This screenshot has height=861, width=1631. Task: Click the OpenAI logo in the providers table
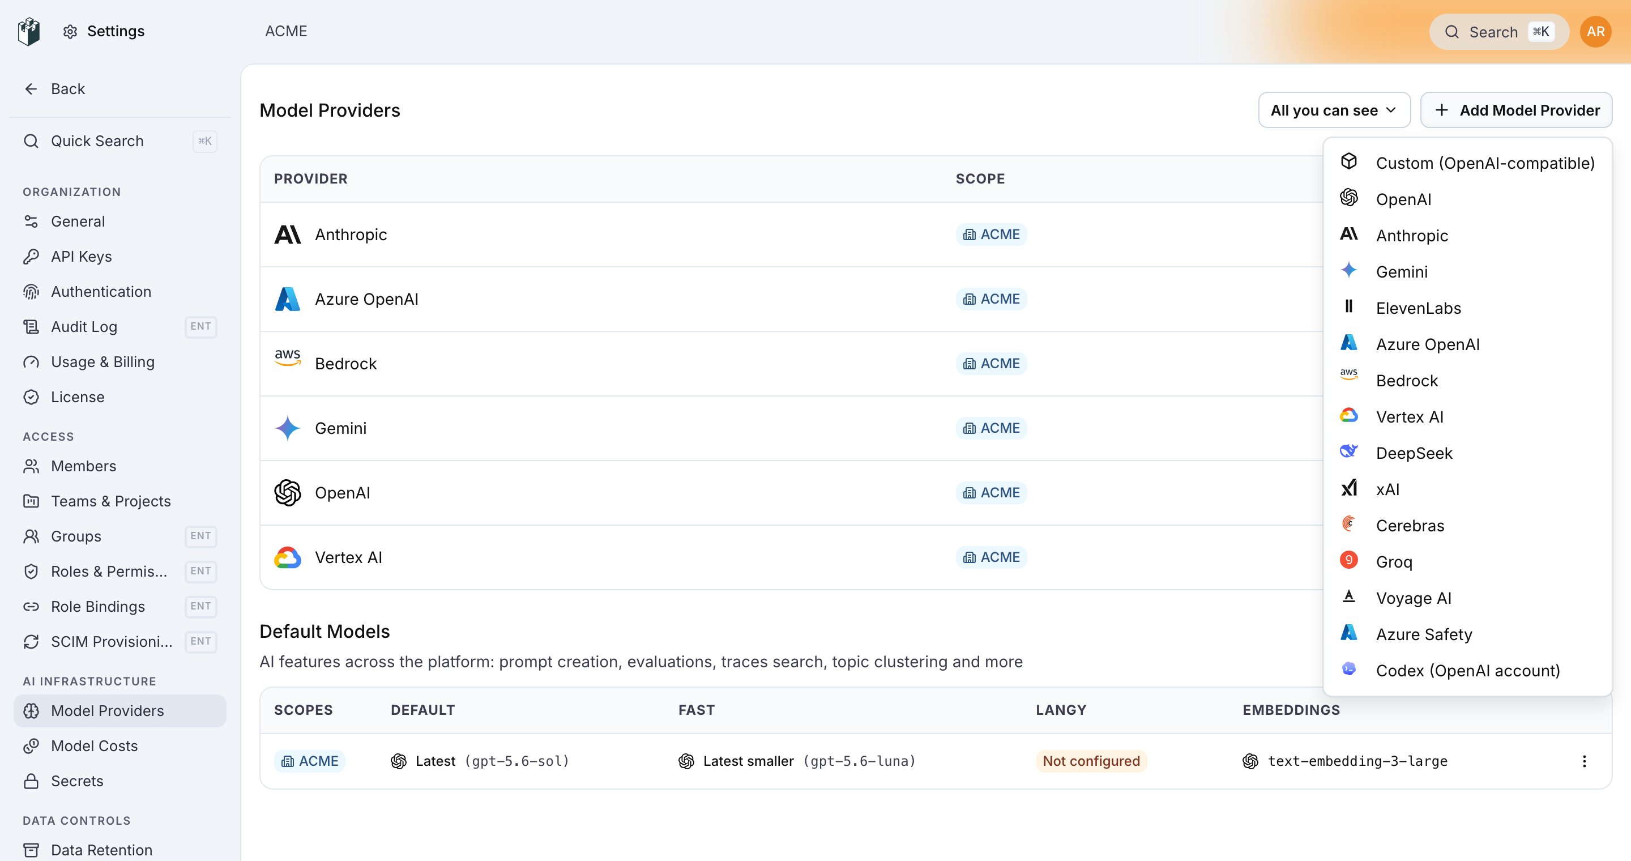coord(288,493)
